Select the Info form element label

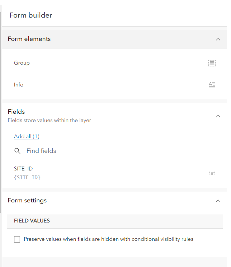point(19,85)
